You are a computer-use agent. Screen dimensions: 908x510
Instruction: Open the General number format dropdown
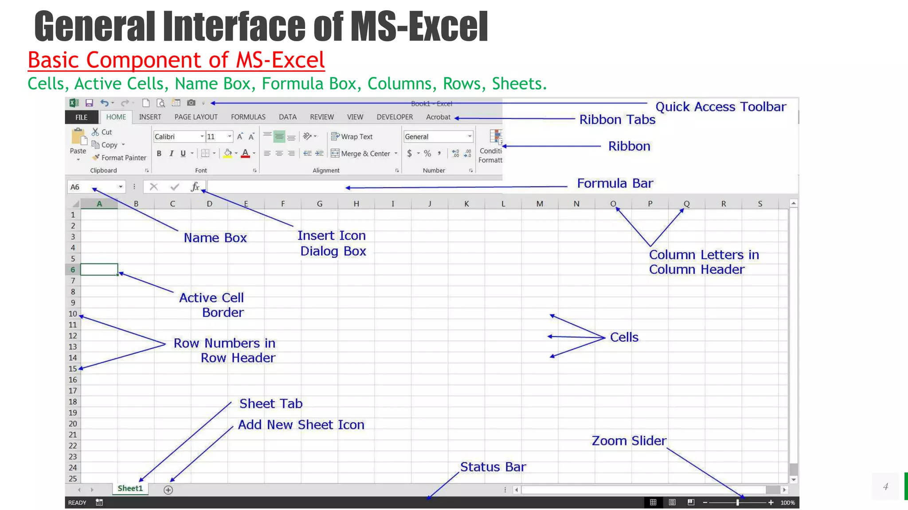[x=470, y=136]
